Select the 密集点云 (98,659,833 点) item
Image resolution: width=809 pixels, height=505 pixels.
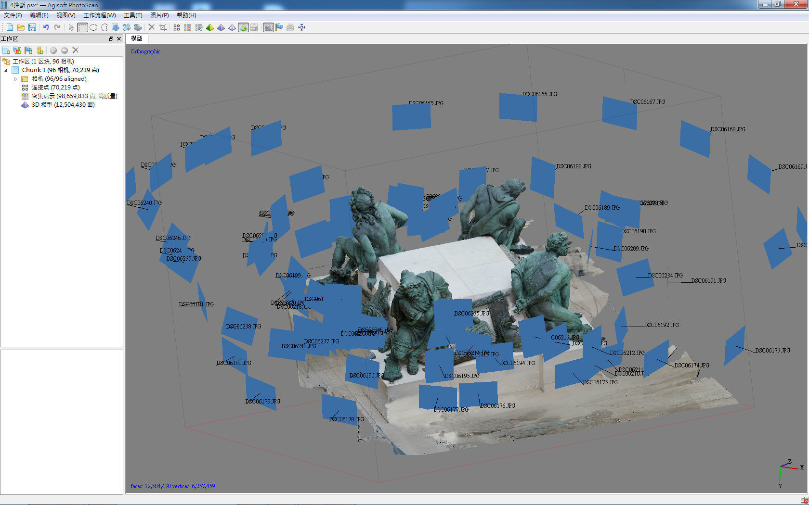click(x=75, y=96)
